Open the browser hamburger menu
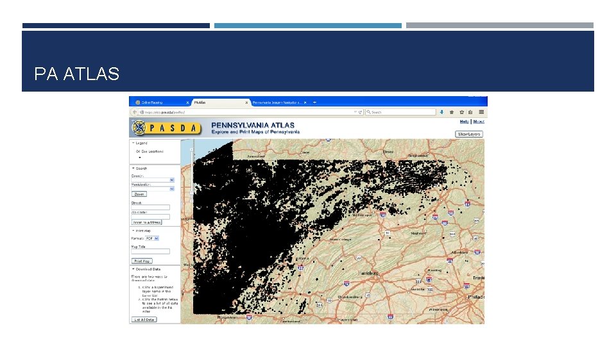Viewport: 616px width, 346px height. pos(481,112)
